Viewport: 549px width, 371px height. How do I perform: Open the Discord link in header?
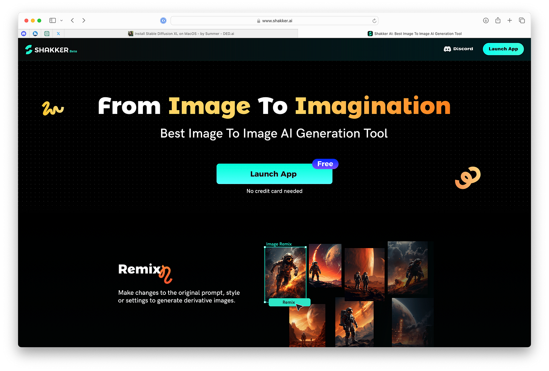458,49
